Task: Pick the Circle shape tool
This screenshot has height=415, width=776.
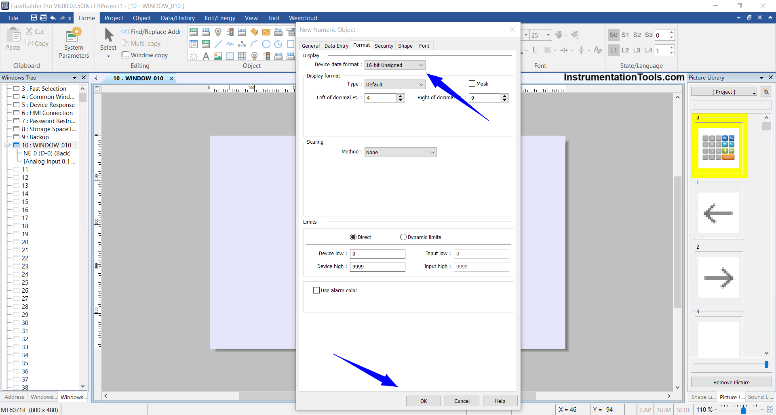Action: 266,44
